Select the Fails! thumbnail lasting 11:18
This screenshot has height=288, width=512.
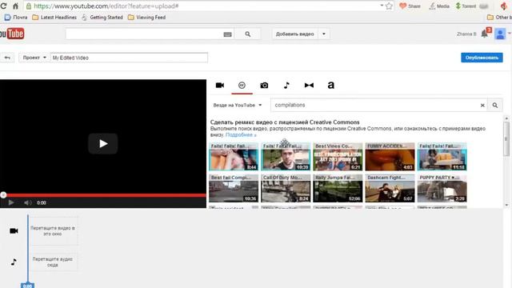[442, 157]
